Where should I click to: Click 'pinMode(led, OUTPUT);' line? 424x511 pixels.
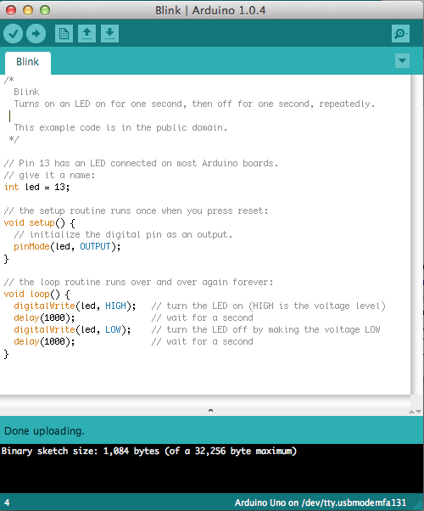coord(67,247)
